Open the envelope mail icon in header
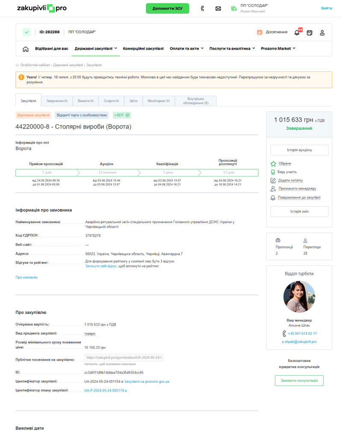The height and width of the screenshot is (432, 342). click(x=218, y=9)
